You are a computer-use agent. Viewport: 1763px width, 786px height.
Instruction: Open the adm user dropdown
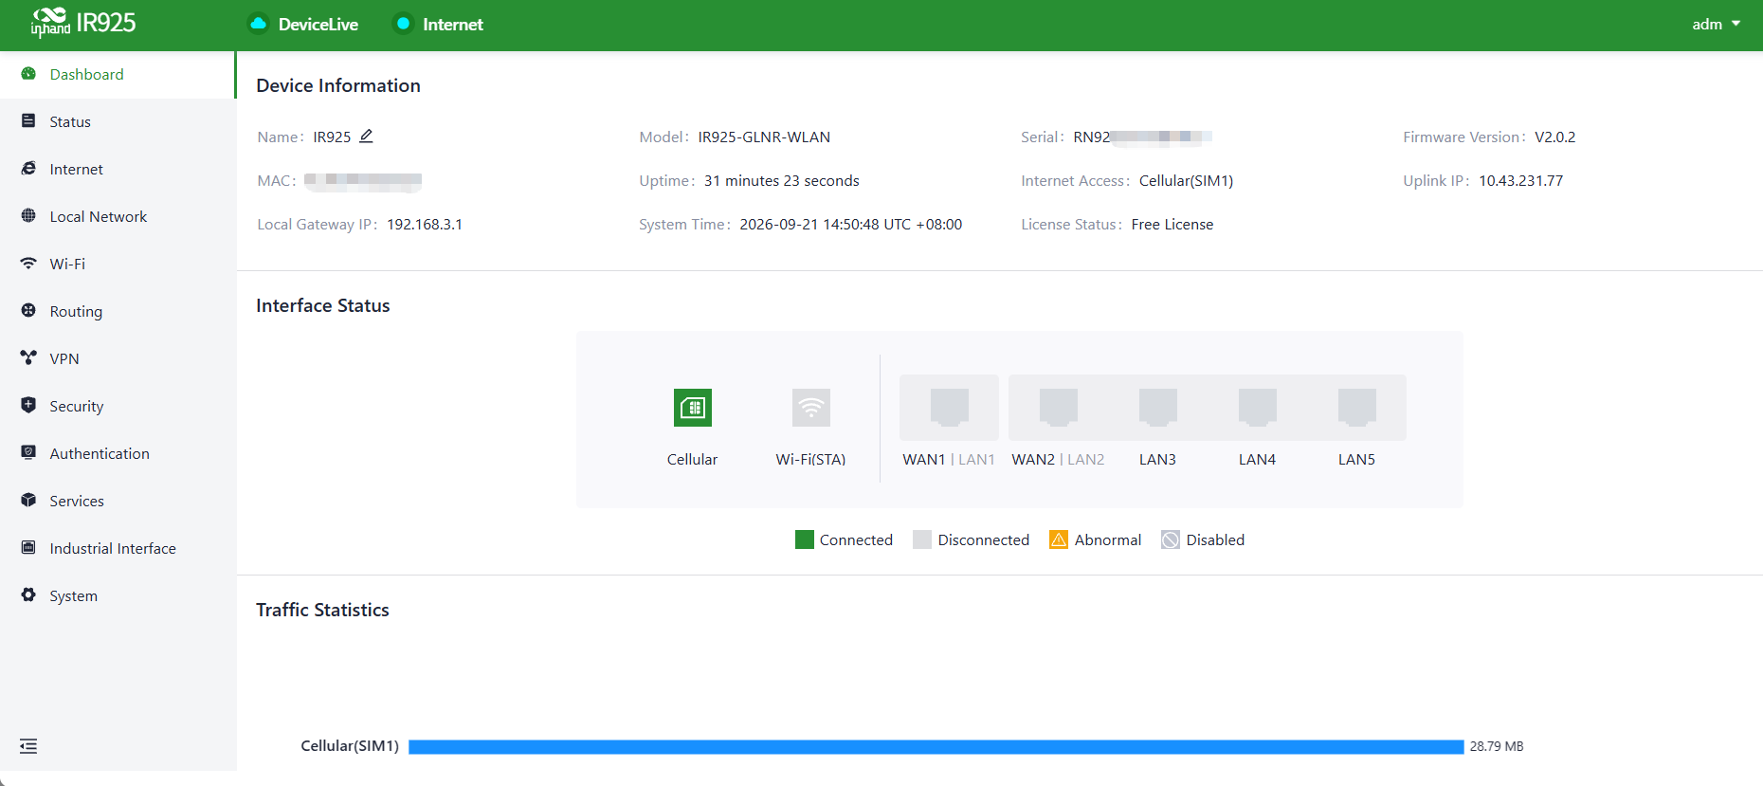coord(1717,24)
